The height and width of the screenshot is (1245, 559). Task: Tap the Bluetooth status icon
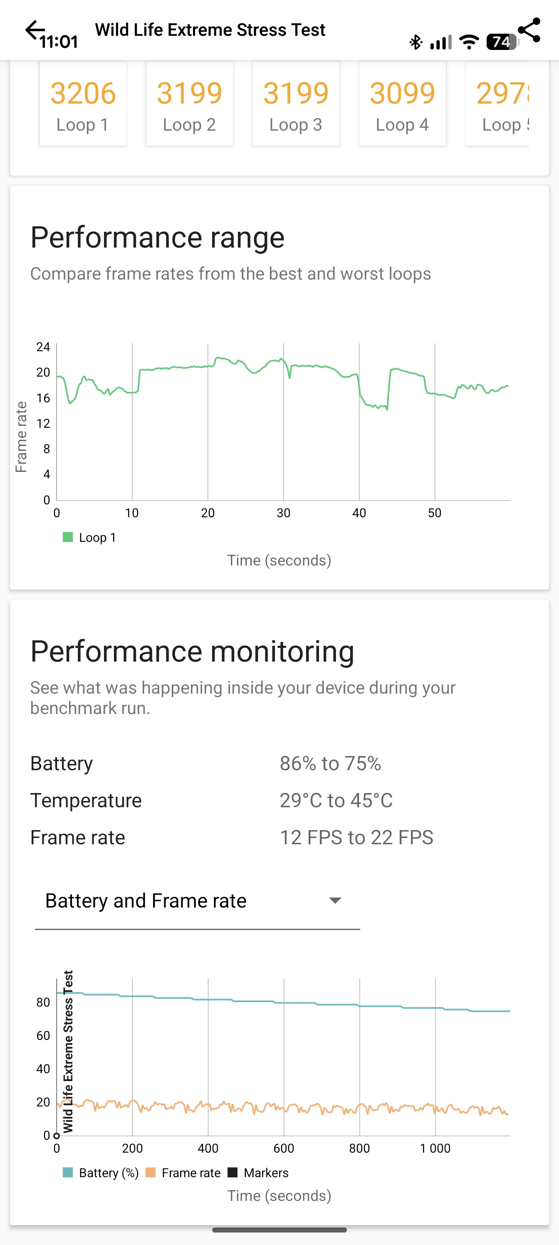click(416, 42)
